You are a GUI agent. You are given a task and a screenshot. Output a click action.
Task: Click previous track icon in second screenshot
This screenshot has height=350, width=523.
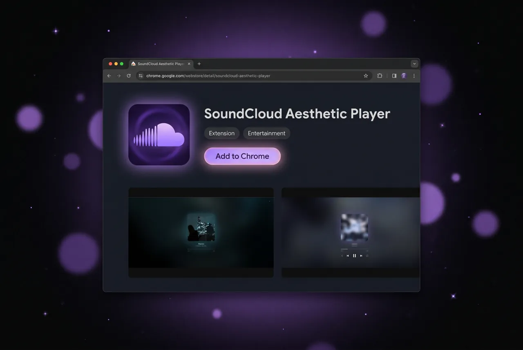pyautogui.click(x=348, y=256)
